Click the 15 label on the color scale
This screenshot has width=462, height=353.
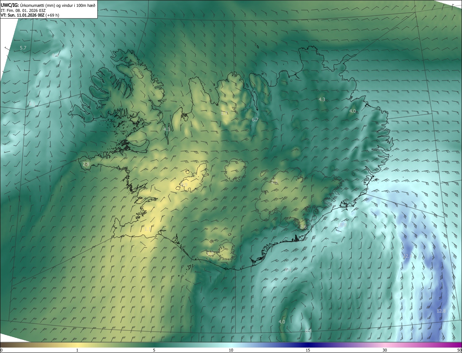pyautogui.click(x=308, y=350)
